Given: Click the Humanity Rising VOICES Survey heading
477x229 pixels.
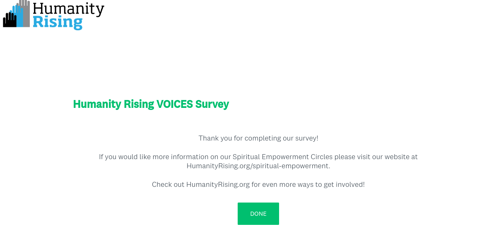Looking at the screenshot, I should 151,104.
